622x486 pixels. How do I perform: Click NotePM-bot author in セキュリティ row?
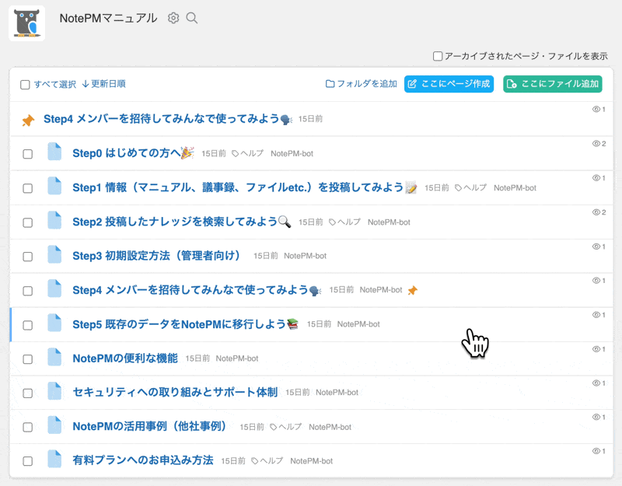[x=337, y=393]
